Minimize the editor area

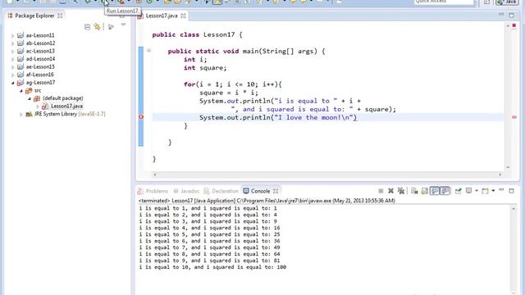[x=501, y=15]
